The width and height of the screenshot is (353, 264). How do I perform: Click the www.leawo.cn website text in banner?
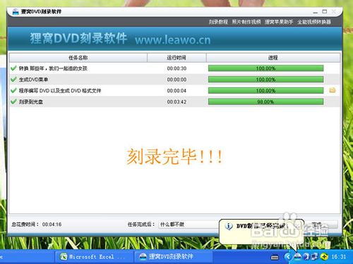pyautogui.click(x=173, y=39)
